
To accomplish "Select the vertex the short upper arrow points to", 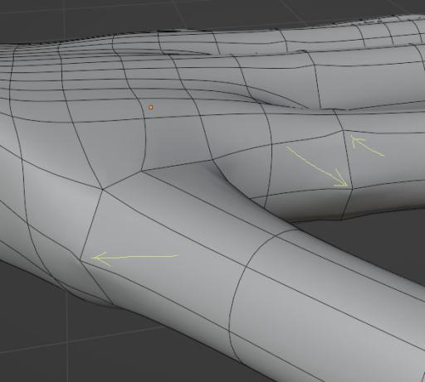I will tap(343, 130).
